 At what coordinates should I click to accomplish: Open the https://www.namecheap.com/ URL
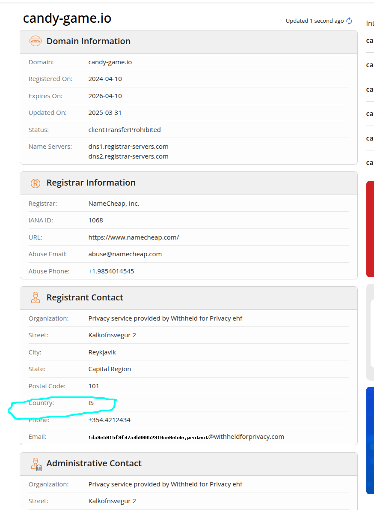tap(134, 237)
